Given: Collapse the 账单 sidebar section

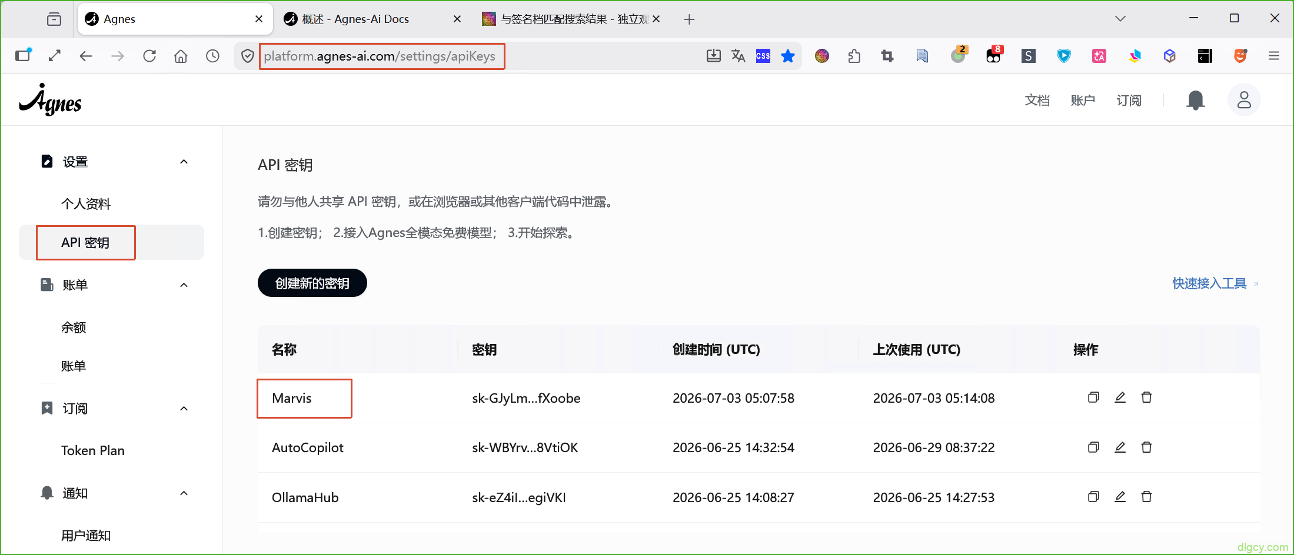Looking at the screenshot, I should tap(184, 285).
